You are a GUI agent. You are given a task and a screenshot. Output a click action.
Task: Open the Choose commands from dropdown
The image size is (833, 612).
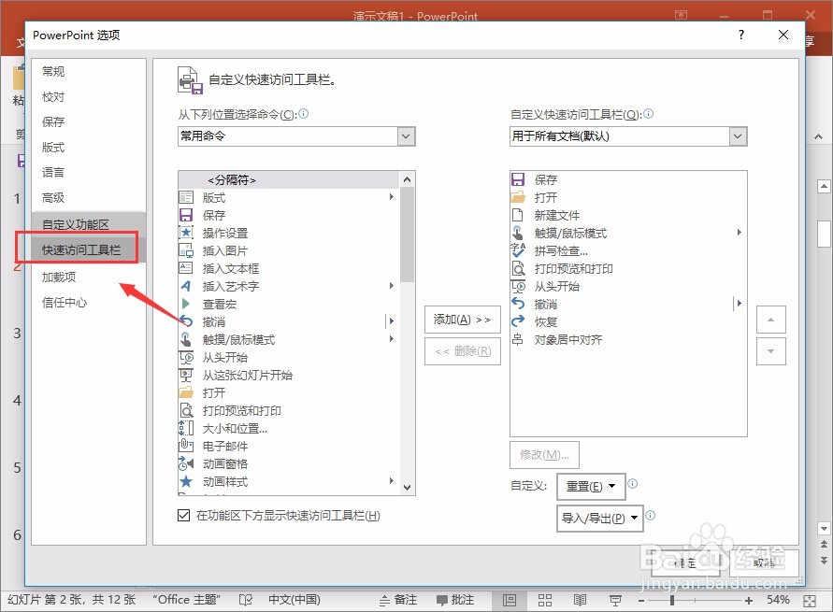tap(406, 135)
